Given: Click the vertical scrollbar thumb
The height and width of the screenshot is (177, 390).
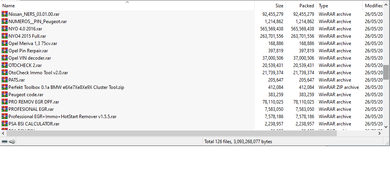Looking at the screenshot, I should click(x=386, y=72).
